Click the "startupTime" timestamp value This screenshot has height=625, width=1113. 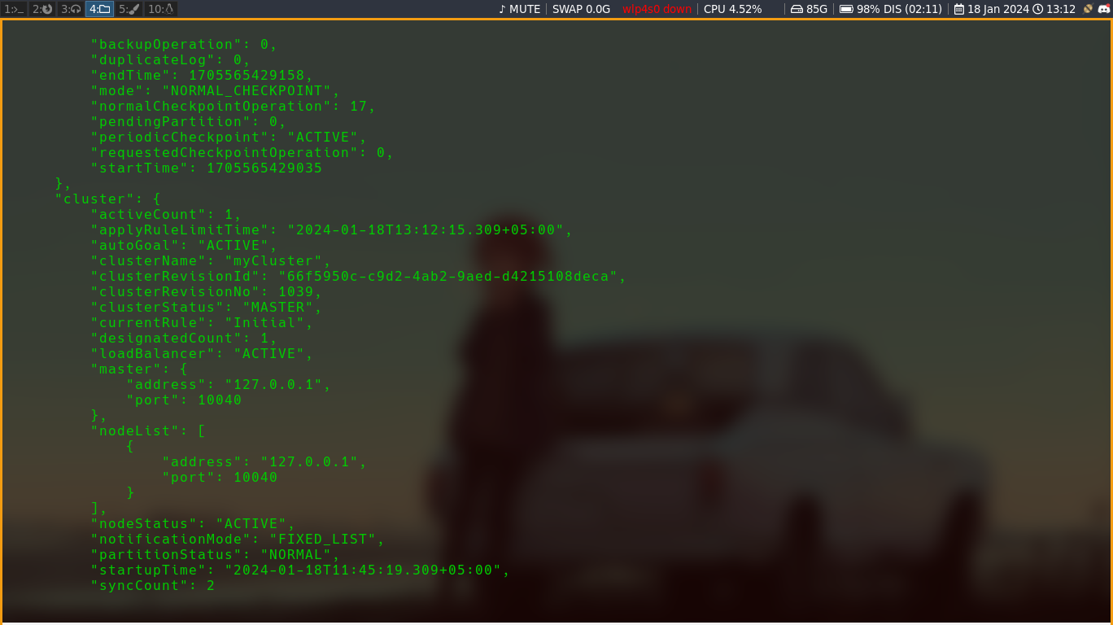[367, 570]
